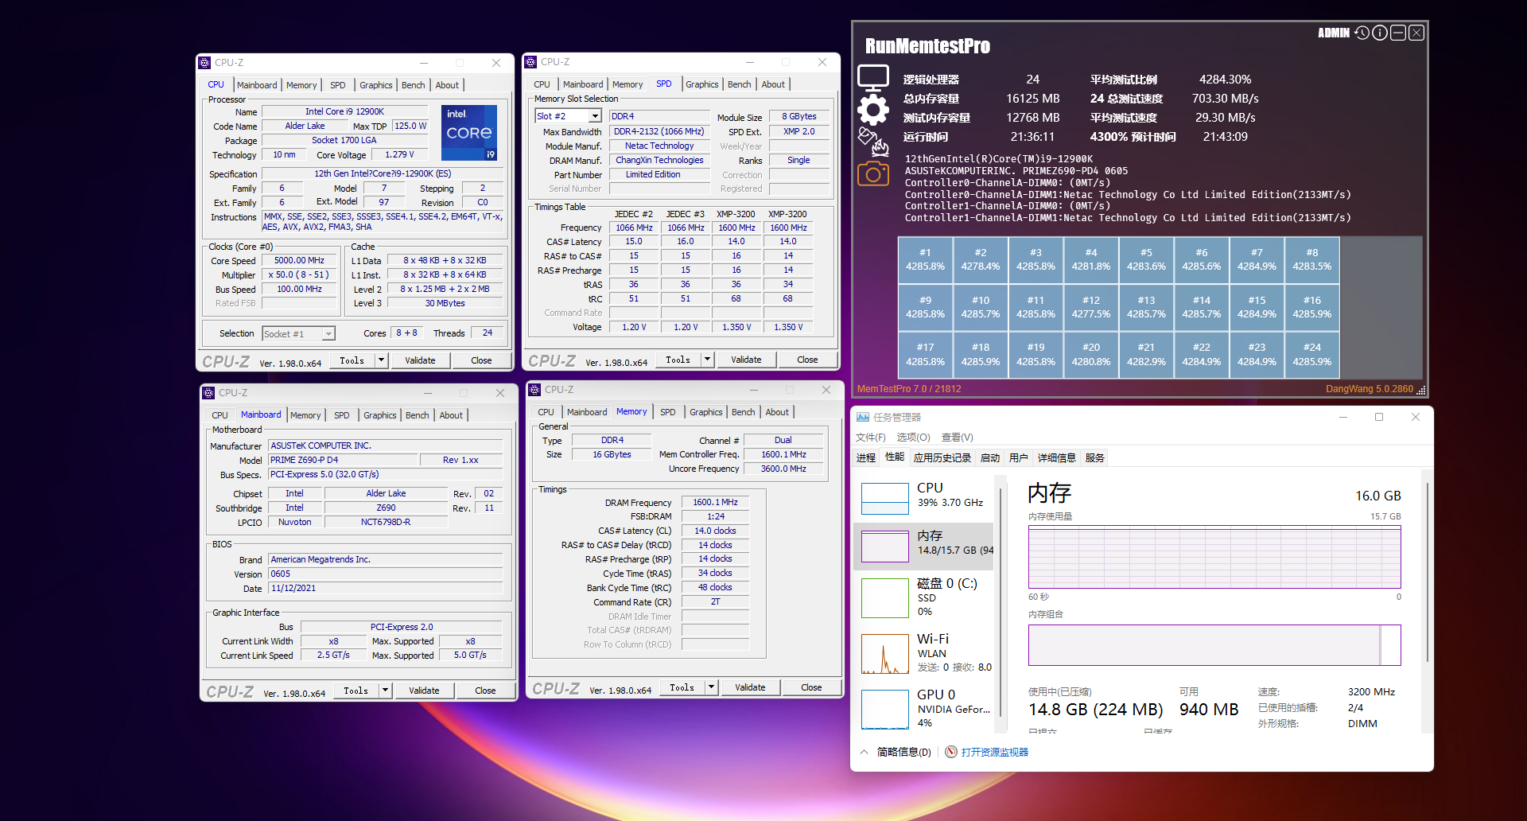Take a screenshot with the camera icon
Viewport: 1527px width, 821px height.
tap(872, 173)
